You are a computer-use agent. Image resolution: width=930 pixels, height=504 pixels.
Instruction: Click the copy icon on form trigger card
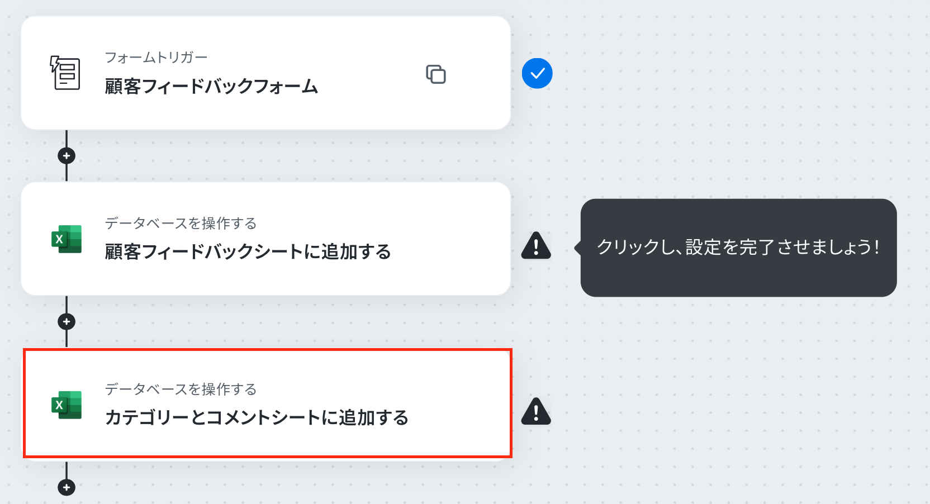tap(436, 74)
